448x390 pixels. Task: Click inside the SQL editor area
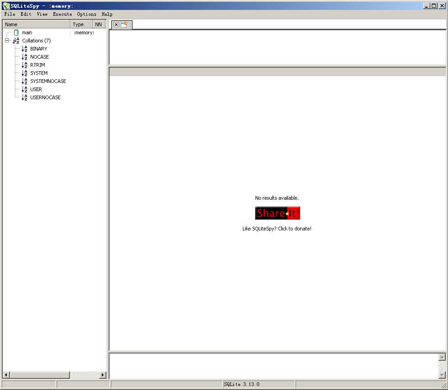pyautogui.click(x=278, y=47)
